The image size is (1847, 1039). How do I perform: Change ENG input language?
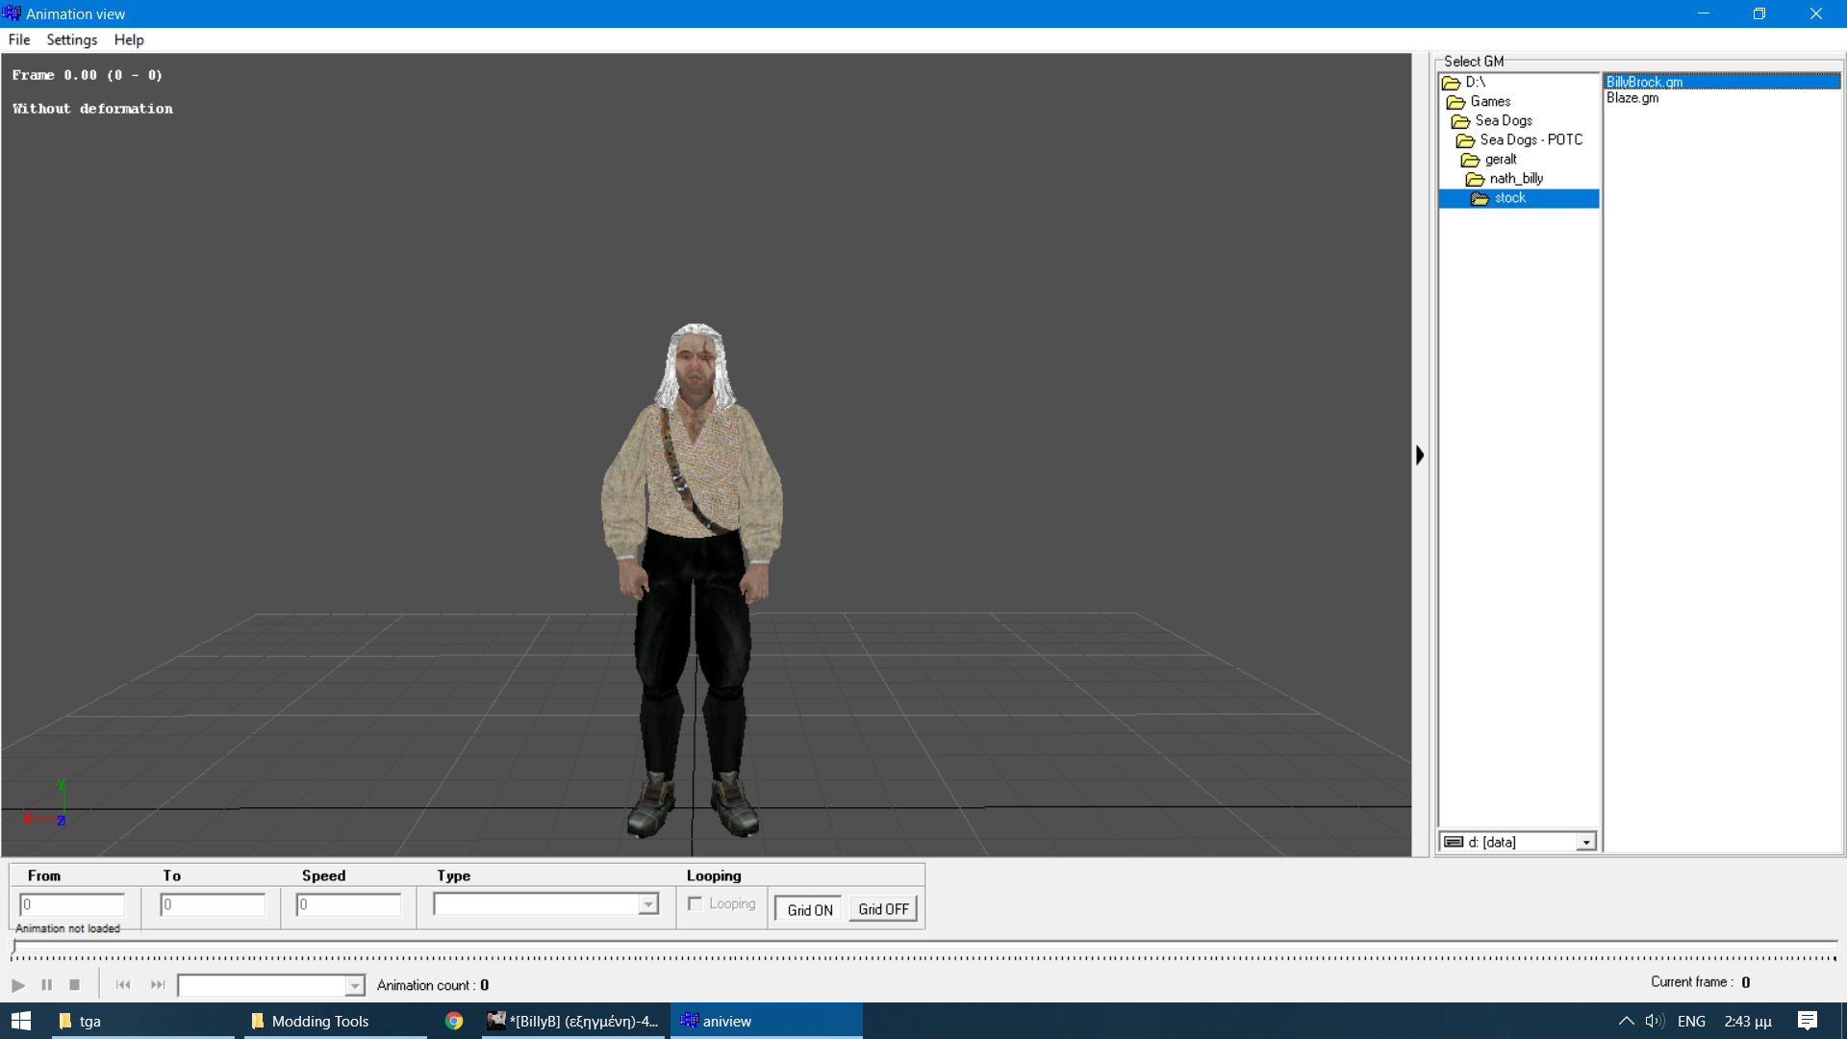coord(1691,1021)
